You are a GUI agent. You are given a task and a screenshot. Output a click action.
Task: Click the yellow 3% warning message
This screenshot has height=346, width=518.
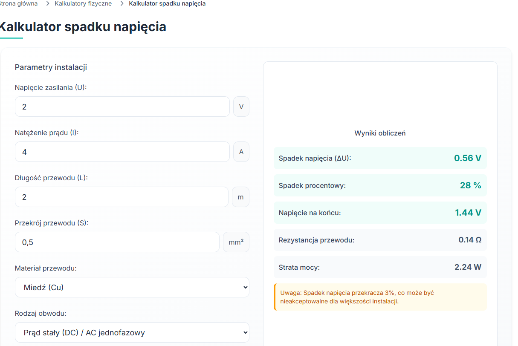tap(380, 297)
